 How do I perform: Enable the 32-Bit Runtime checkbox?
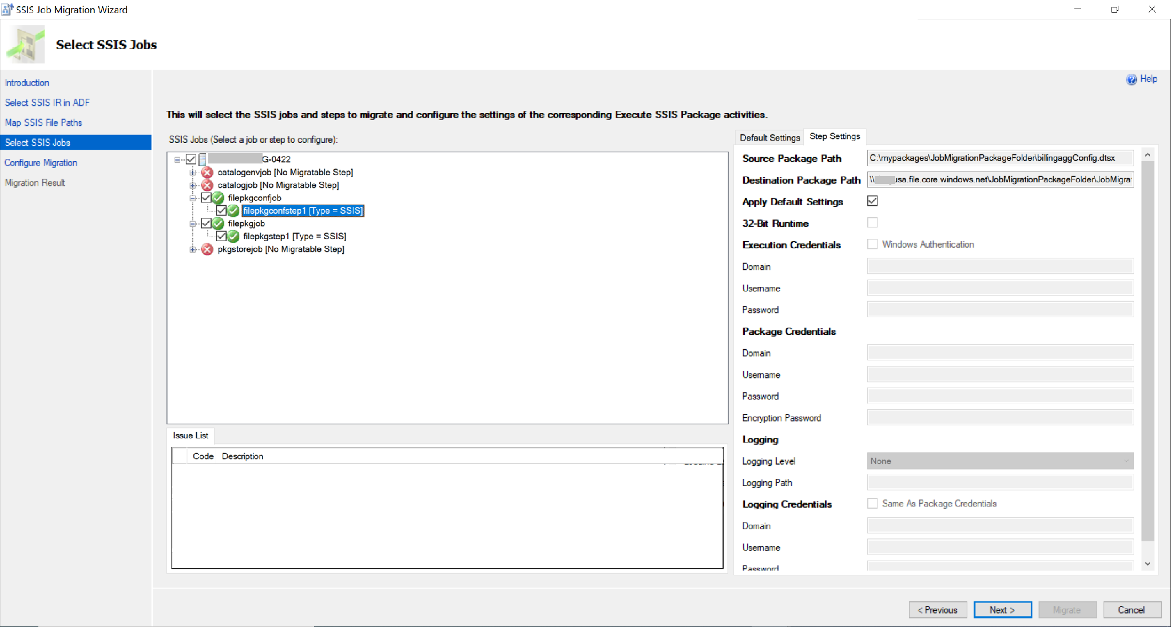(872, 223)
